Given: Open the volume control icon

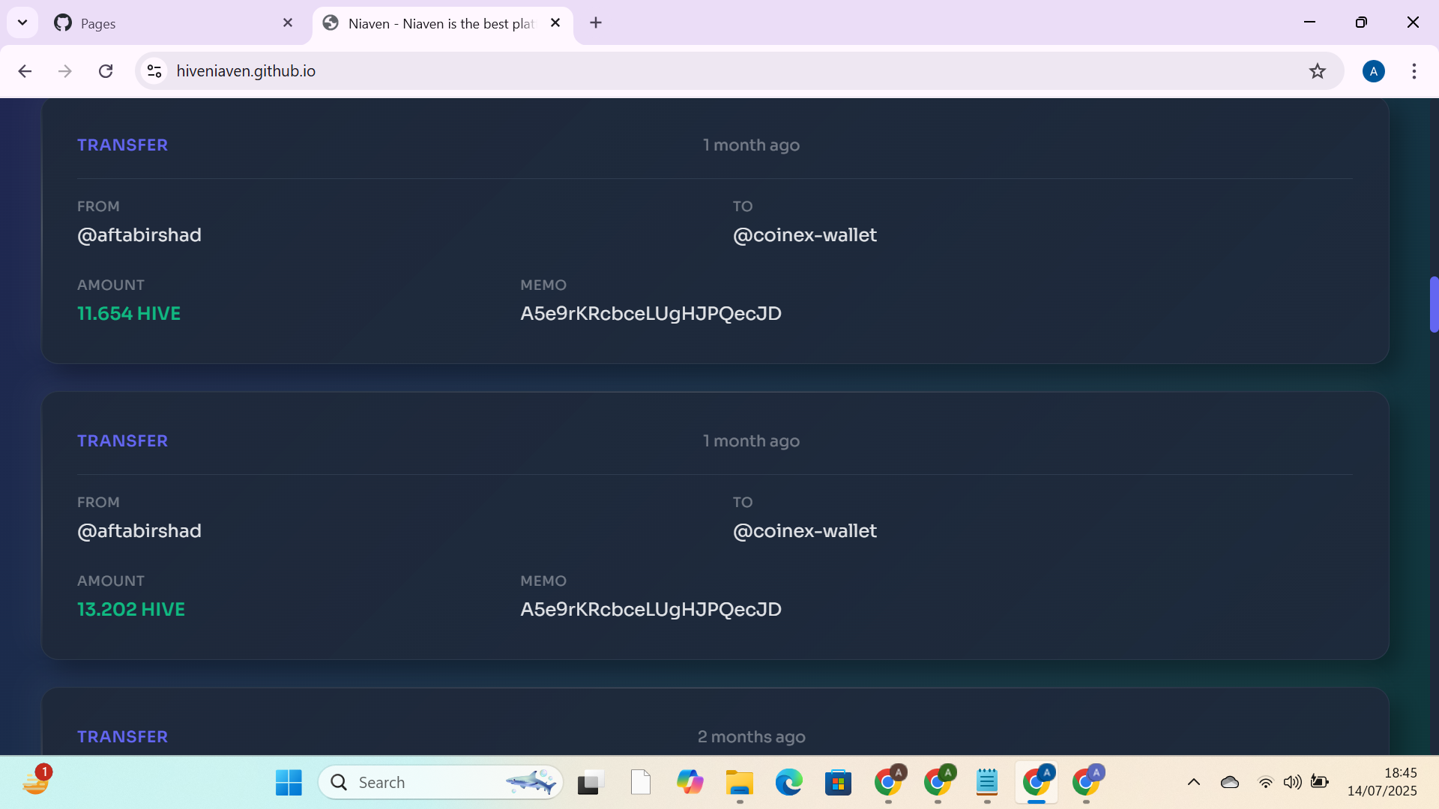Looking at the screenshot, I should [1292, 783].
